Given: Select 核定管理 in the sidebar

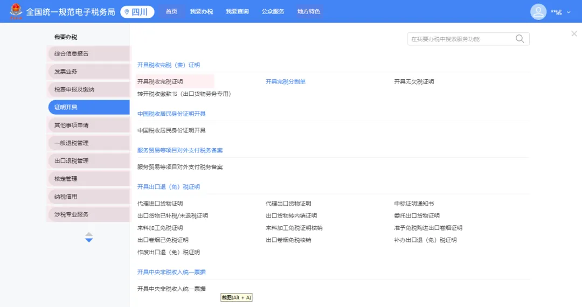Looking at the screenshot, I should click(x=89, y=179).
